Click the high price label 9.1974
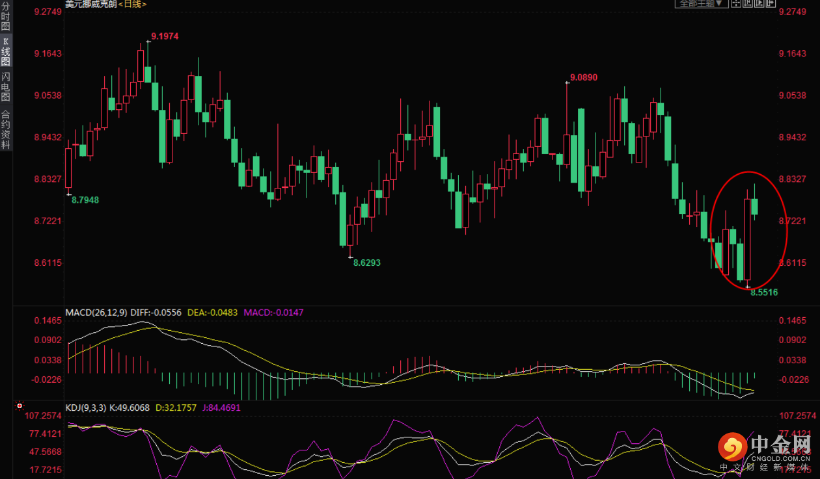This screenshot has height=479, width=820. (165, 36)
